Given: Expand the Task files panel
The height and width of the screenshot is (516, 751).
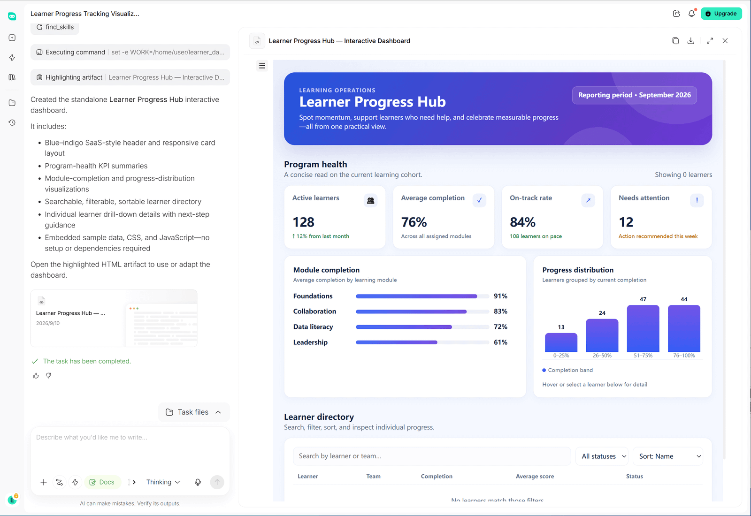Looking at the screenshot, I should pyautogui.click(x=194, y=412).
